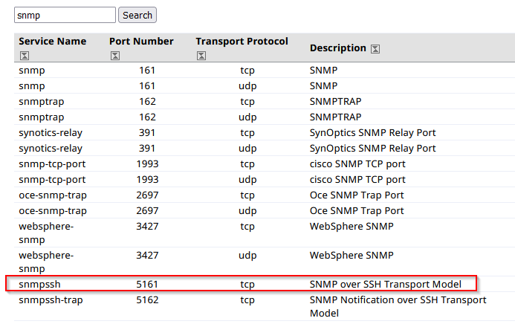Select the snmpssh-trap service name
This screenshot has width=515, height=324.
click(x=51, y=300)
